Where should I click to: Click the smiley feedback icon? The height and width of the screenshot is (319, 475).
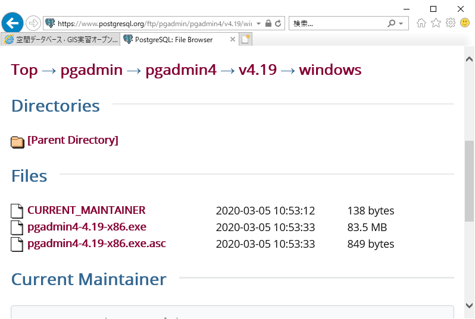pyautogui.click(x=465, y=23)
